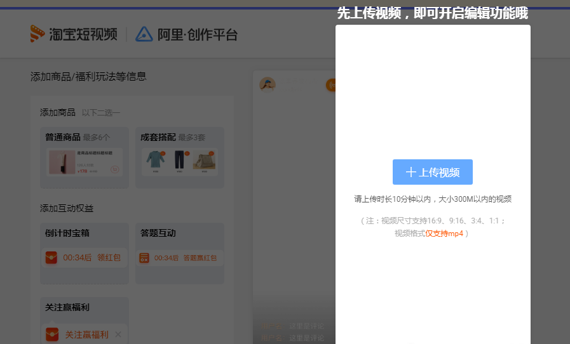Click the blue shirt thumbnail

pyautogui.click(x=154, y=161)
